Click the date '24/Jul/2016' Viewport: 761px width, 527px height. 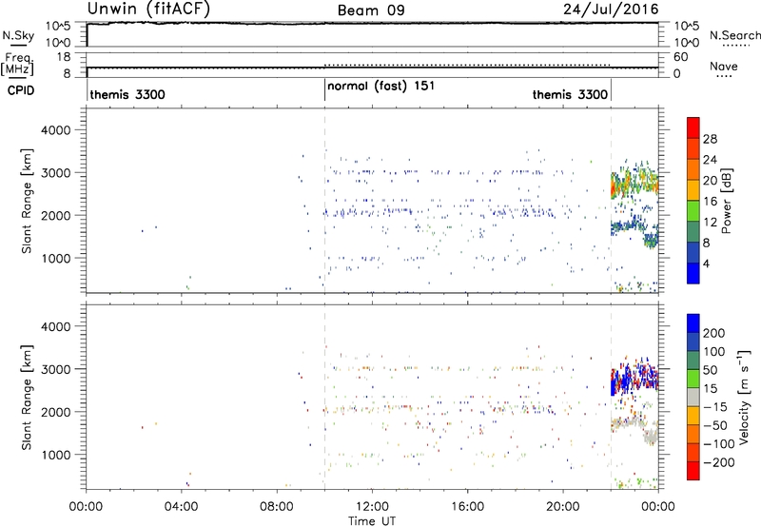[611, 10]
